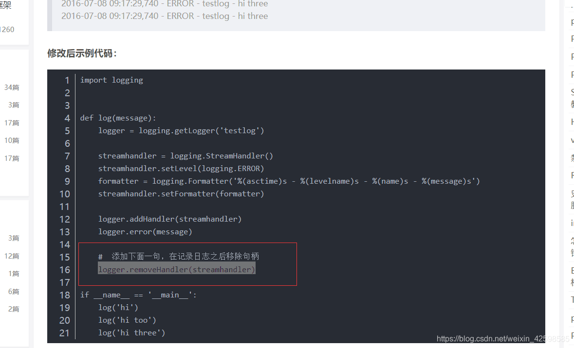This screenshot has width=574, height=348.
Task: Click the logging.StreamHandler() assignment line
Action: click(x=185, y=156)
